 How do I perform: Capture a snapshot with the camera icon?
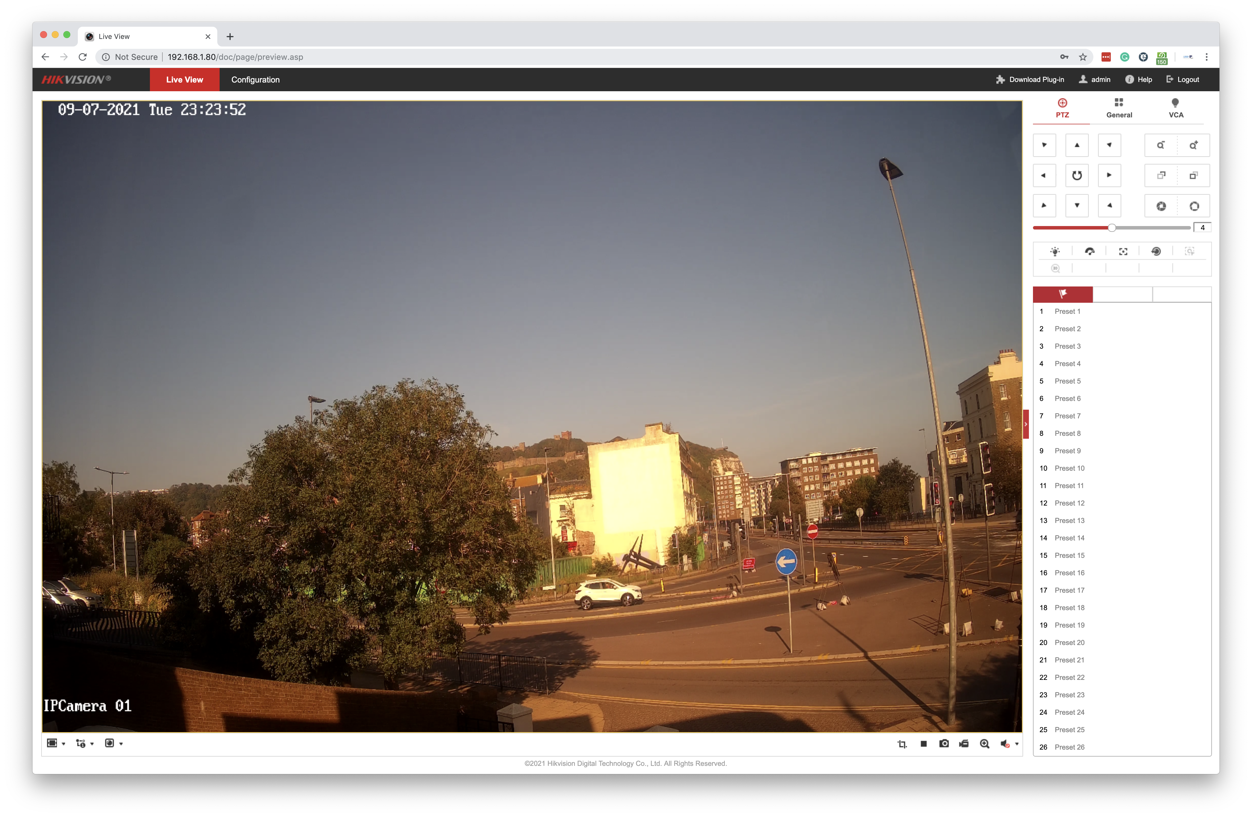pyautogui.click(x=944, y=743)
